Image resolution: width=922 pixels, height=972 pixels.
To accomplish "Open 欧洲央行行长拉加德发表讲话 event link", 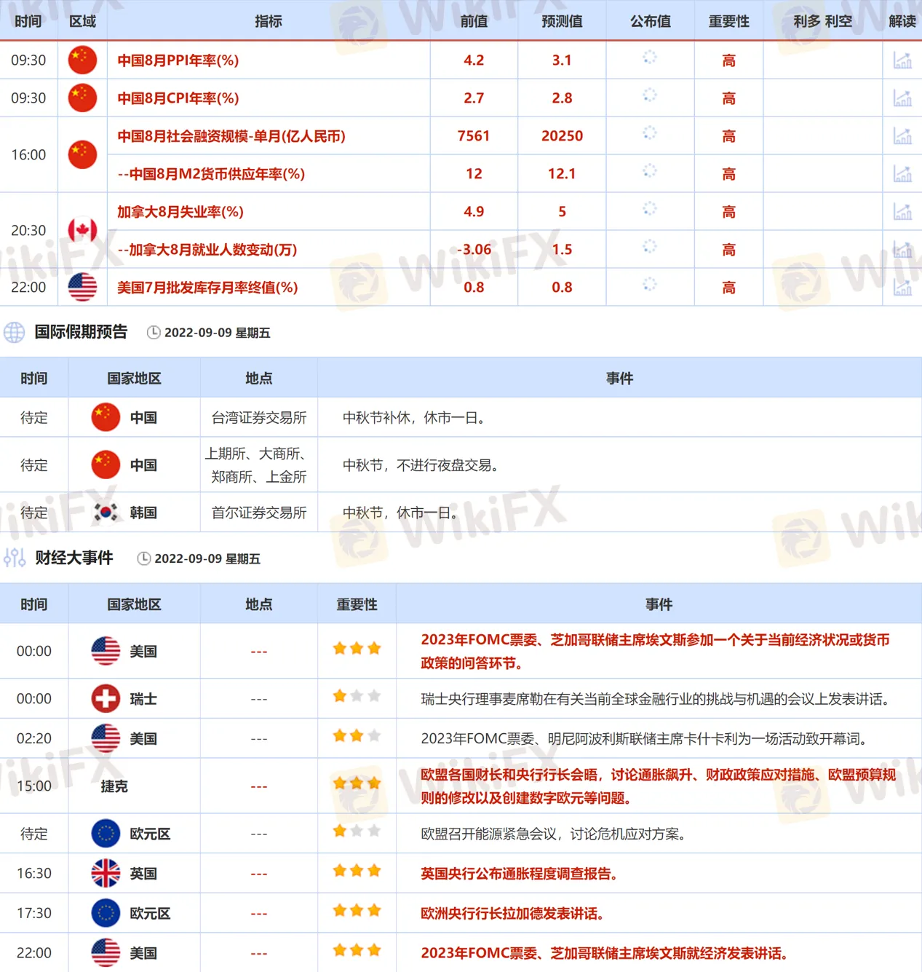I will pos(512,914).
